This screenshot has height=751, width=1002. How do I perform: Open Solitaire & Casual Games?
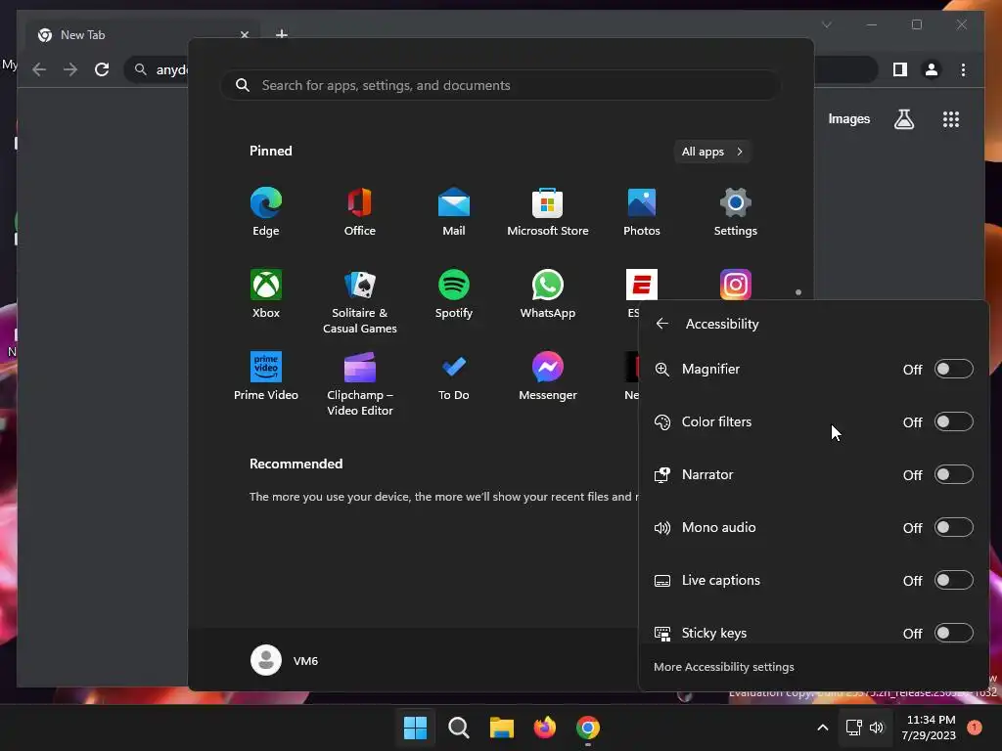click(x=360, y=302)
